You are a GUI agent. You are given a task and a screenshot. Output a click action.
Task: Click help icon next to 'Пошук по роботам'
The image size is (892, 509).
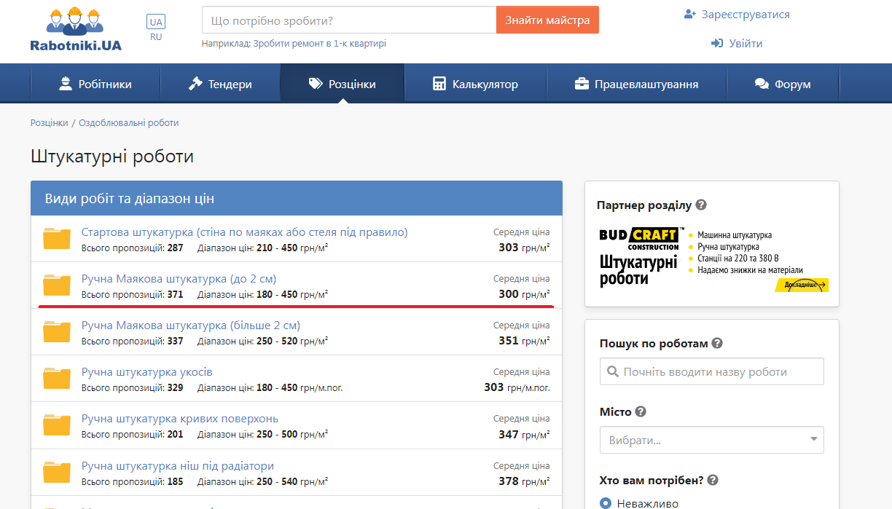717,344
